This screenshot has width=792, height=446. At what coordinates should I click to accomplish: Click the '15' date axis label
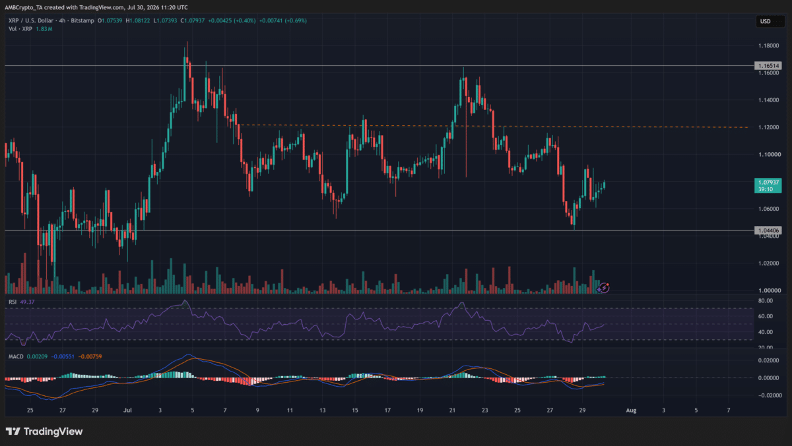pos(355,409)
